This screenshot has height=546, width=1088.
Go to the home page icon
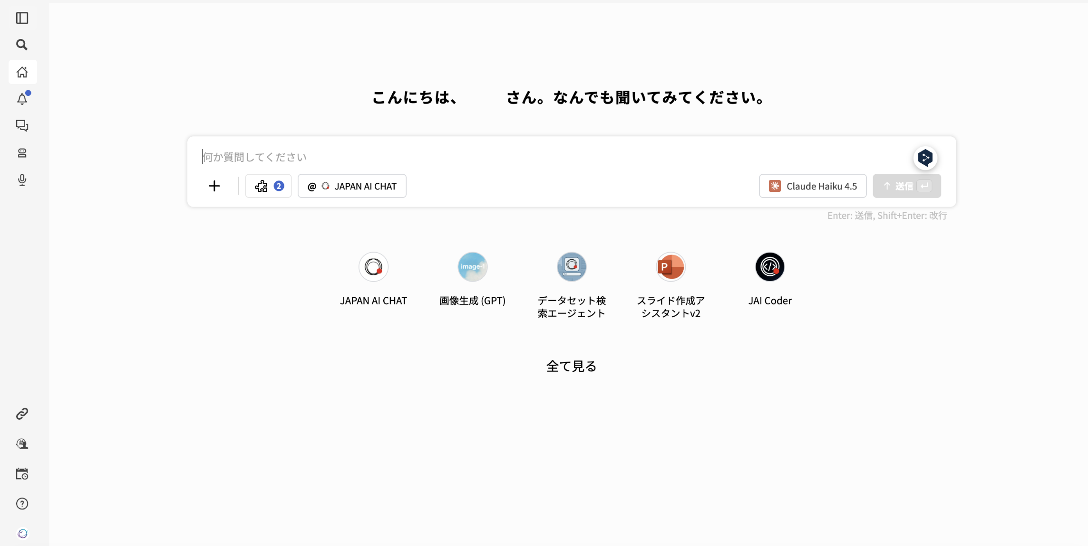click(x=22, y=72)
